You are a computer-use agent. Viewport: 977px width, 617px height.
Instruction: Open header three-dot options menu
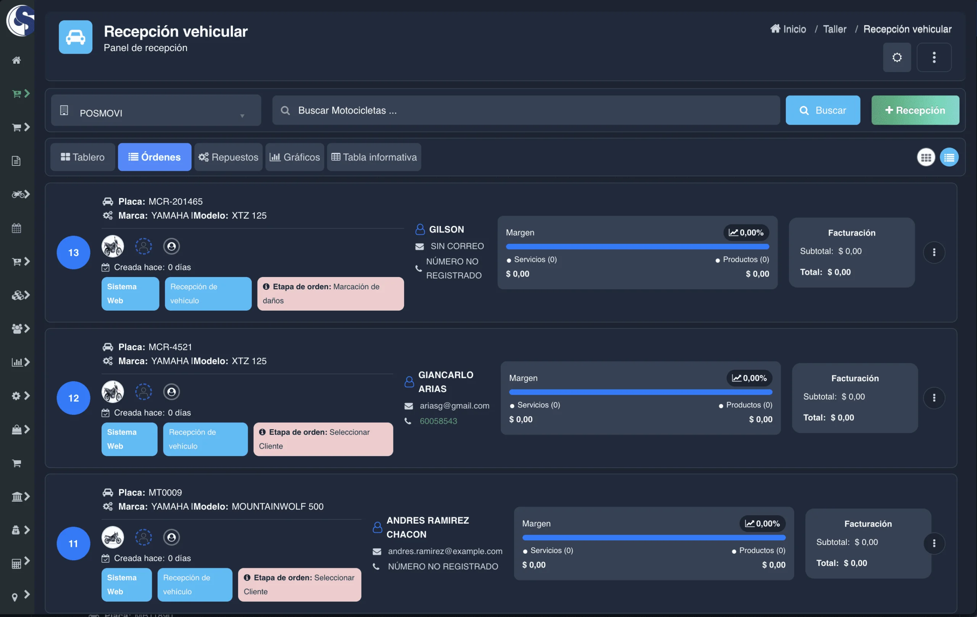point(933,58)
